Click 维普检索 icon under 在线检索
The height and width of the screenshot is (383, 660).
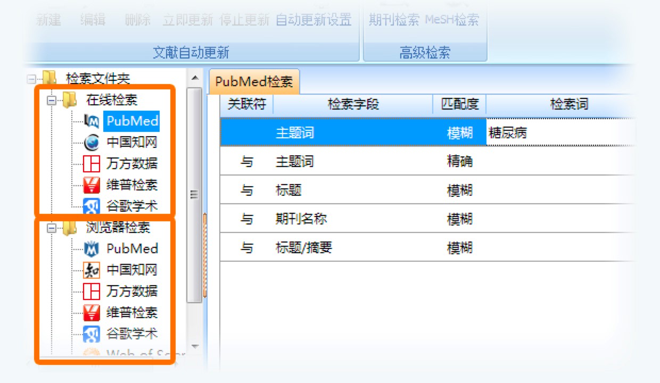(92, 185)
